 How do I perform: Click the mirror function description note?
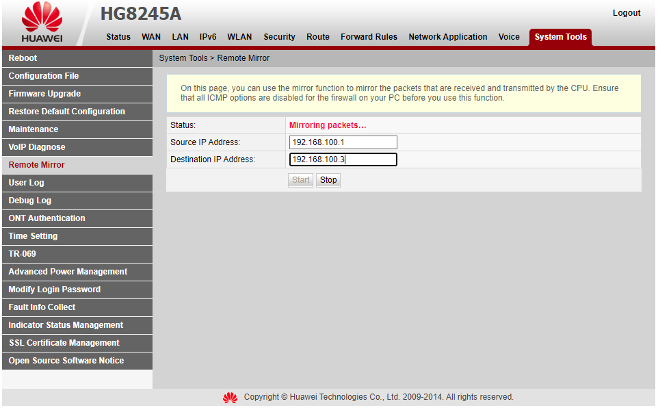[x=404, y=93]
